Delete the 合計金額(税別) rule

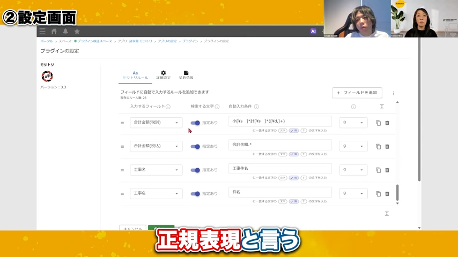[387, 123]
